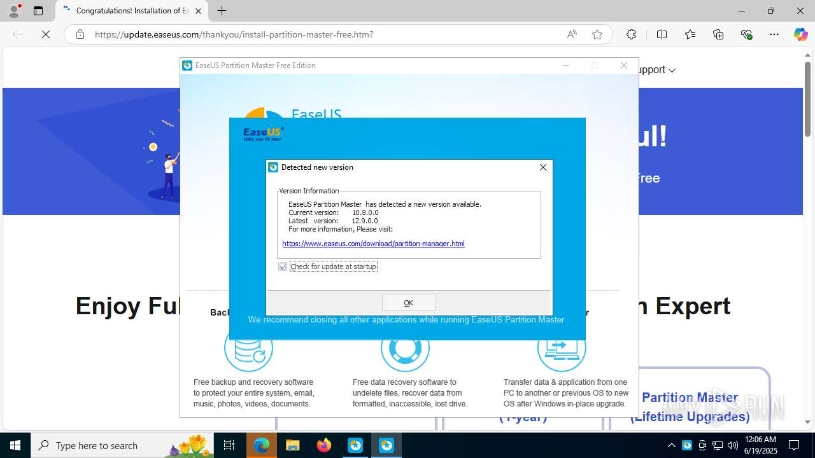
Task: Open the notification center
Action: pyautogui.click(x=795, y=445)
